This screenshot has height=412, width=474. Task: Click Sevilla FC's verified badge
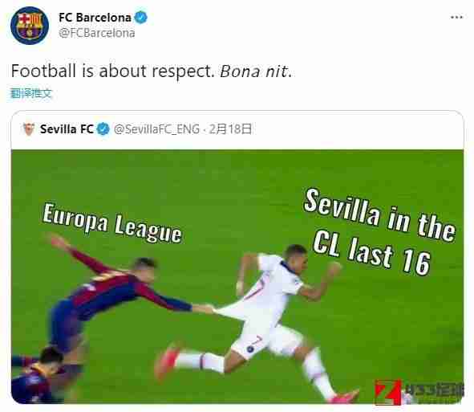103,129
